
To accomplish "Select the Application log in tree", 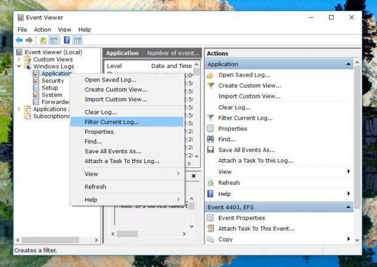I will (57, 74).
